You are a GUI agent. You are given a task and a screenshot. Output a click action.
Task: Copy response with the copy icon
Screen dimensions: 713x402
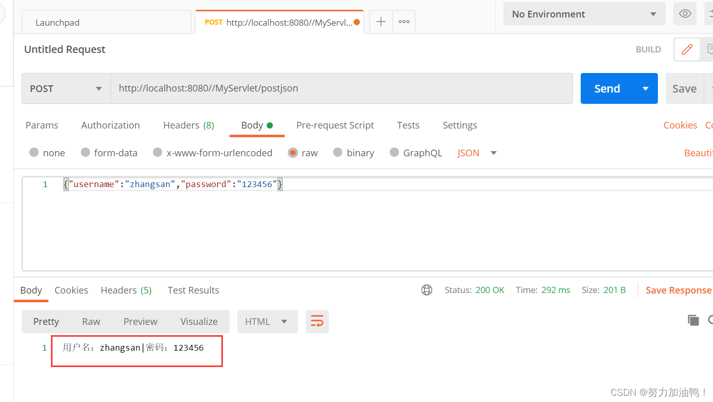693,320
